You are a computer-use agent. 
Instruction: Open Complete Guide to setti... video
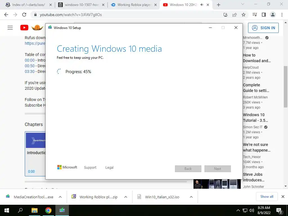tap(256, 88)
